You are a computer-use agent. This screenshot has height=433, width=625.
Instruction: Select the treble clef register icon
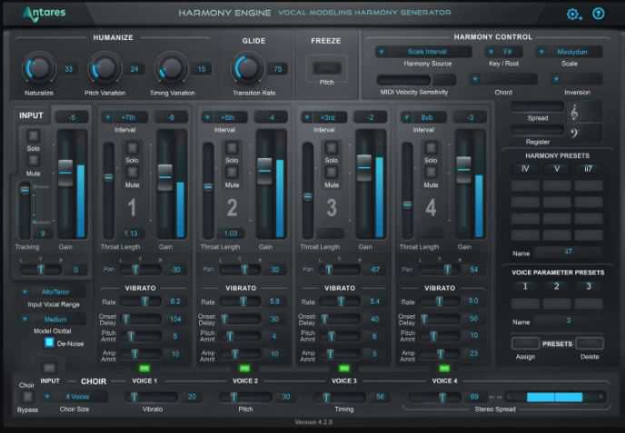574,112
